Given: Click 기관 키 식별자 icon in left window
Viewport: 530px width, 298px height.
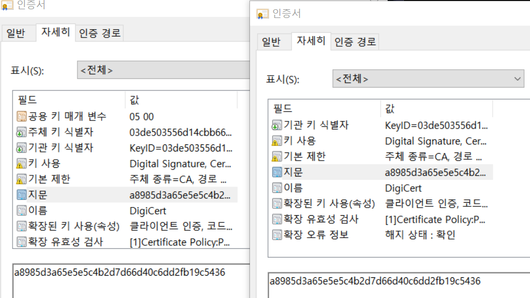Looking at the screenshot, I should click(x=21, y=148).
